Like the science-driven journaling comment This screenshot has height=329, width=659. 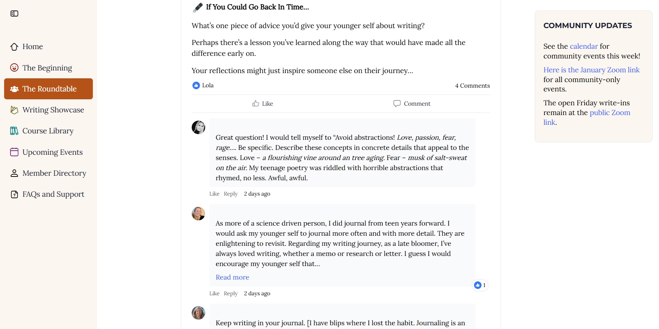[214, 293]
